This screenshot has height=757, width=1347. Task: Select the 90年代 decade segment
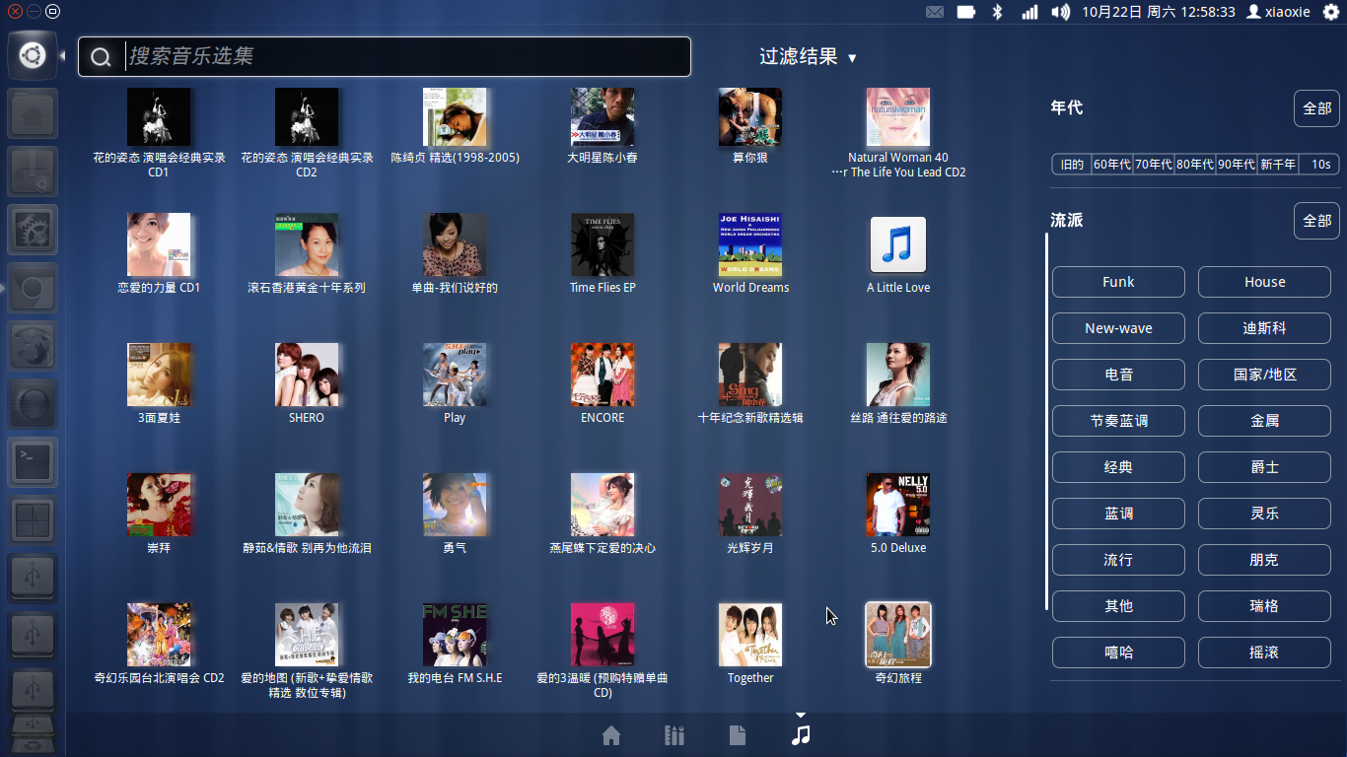pyautogui.click(x=1236, y=165)
